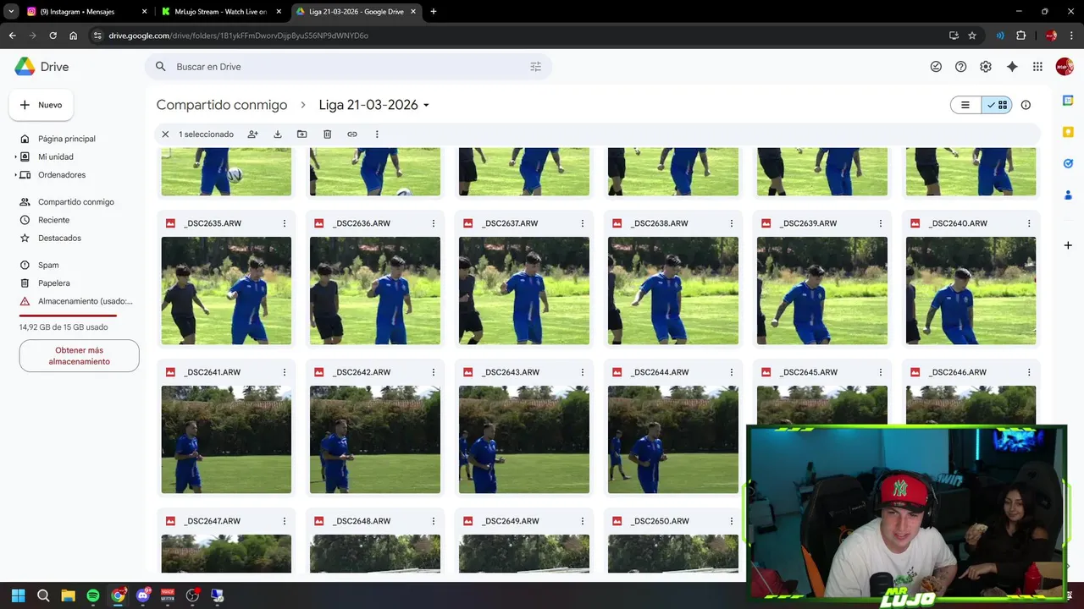Open Windows Start menu
This screenshot has height=609, width=1084.
[18, 595]
